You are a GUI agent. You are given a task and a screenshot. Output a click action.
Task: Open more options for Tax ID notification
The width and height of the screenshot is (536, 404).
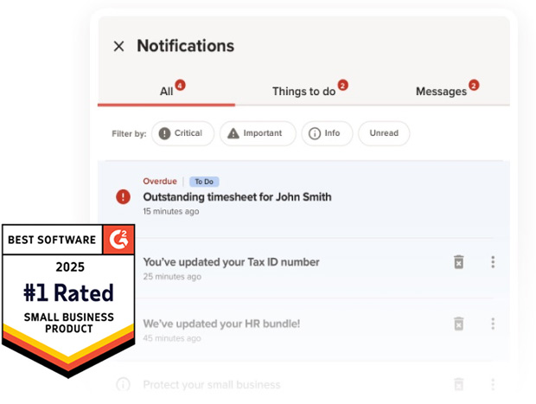pyautogui.click(x=493, y=262)
